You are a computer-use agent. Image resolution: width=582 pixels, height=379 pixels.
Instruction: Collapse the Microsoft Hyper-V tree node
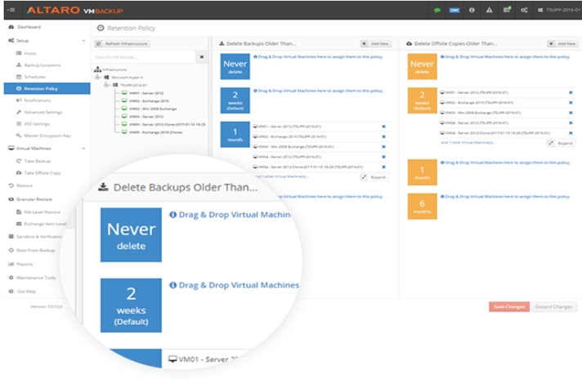click(97, 77)
